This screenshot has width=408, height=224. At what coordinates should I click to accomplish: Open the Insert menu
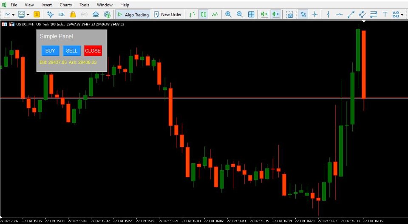pos(47,5)
